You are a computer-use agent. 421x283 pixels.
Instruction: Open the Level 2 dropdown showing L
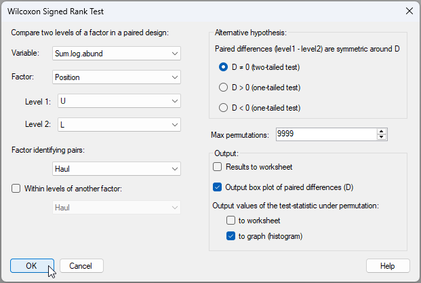[x=119, y=125]
